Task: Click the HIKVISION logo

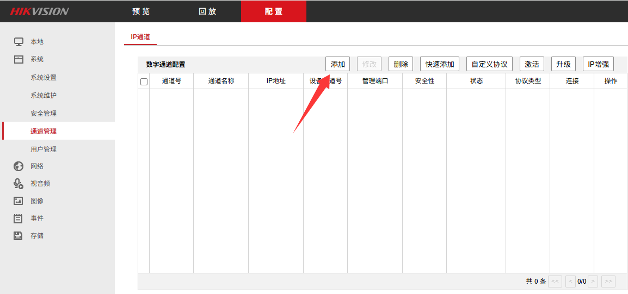Action: click(x=39, y=11)
